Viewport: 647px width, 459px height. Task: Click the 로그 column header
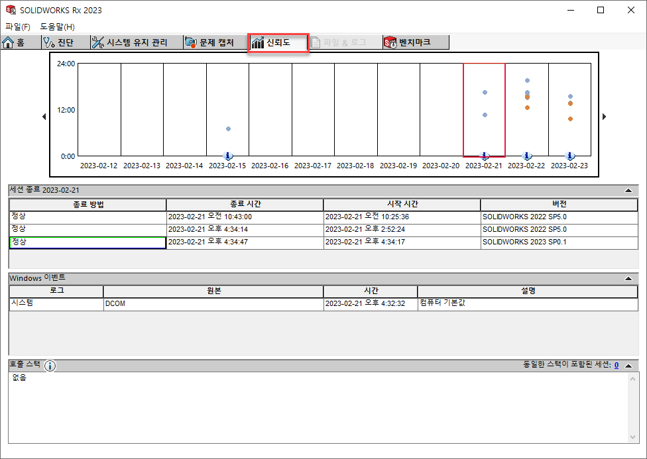pos(56,291)
